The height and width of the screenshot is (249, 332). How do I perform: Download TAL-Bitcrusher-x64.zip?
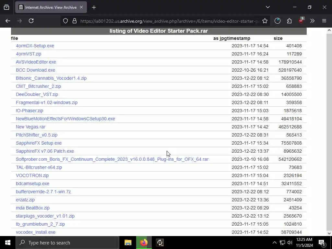tap(39, 167)
